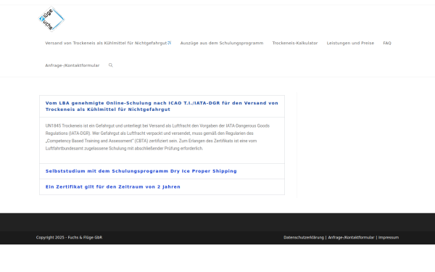Collapse the Vom LBA genehmigte Online-Schulung section
435x272 pixels.
pos(162,106)
